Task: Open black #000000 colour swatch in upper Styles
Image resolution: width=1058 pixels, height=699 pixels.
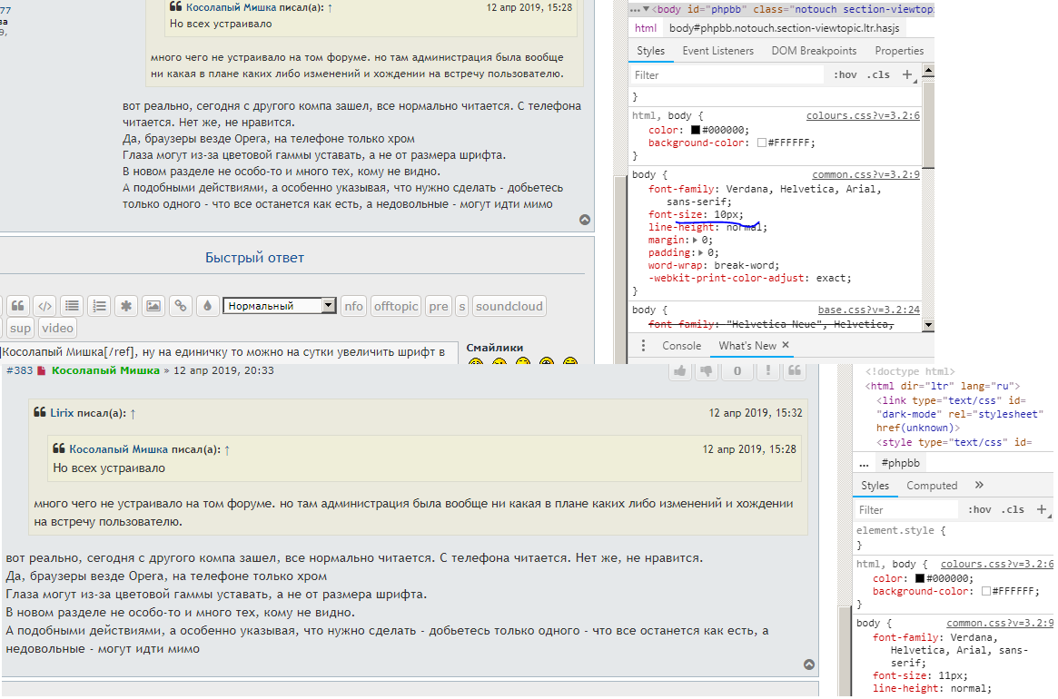Action: pos(695,130)
